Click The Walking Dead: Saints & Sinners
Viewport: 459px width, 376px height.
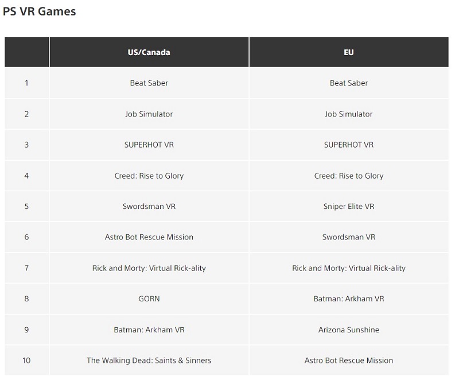coord(149,361)
